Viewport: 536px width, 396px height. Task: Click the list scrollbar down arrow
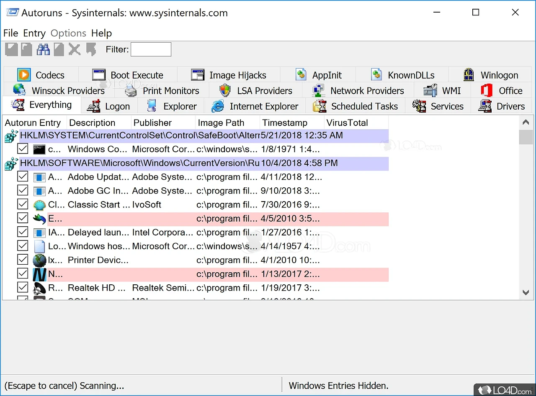point(526,293)
